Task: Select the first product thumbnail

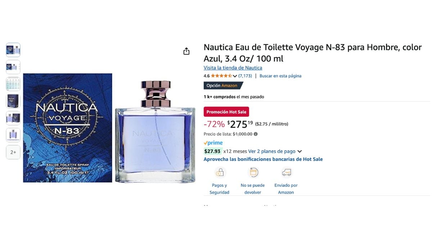Action: (x=13, y=50)
